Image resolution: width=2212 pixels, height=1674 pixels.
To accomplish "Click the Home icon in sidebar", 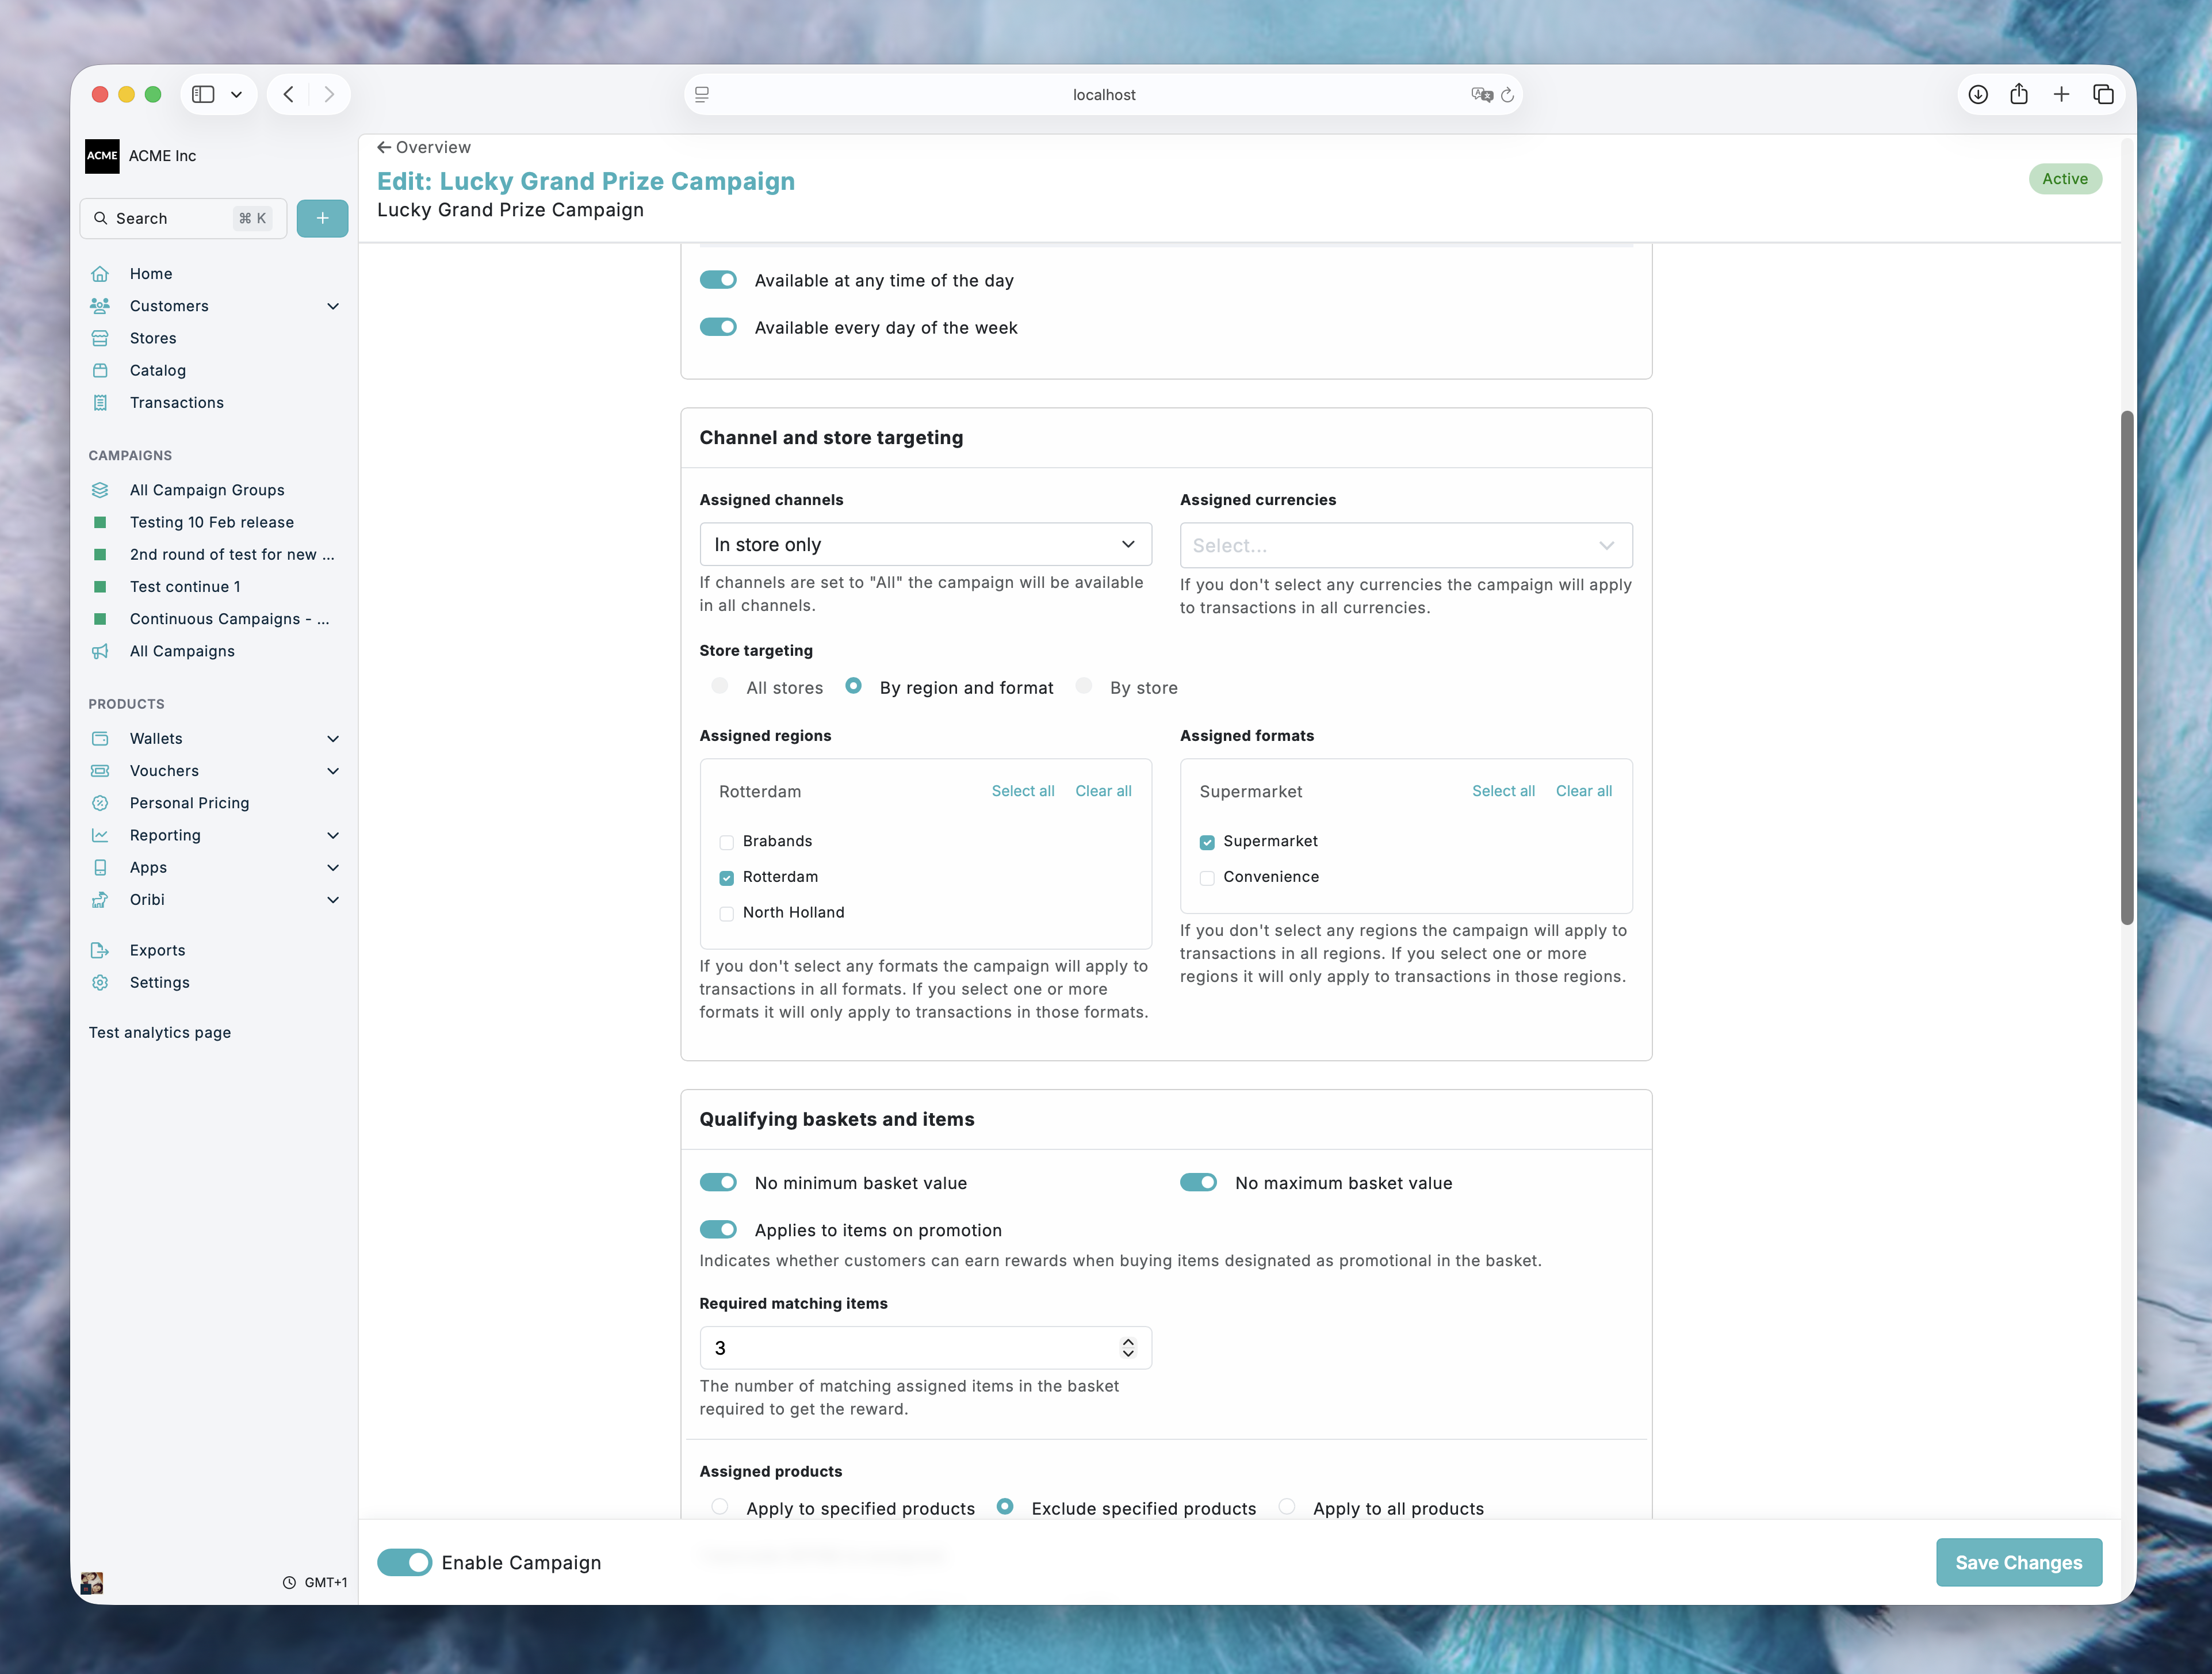I will click(x=100, y=274).
